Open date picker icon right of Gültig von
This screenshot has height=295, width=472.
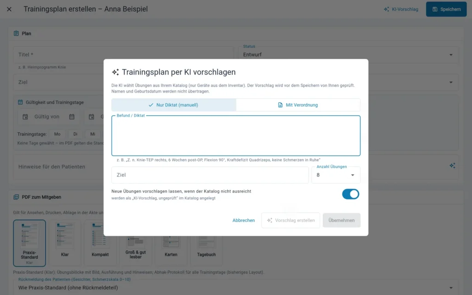(x=71, y=117)
